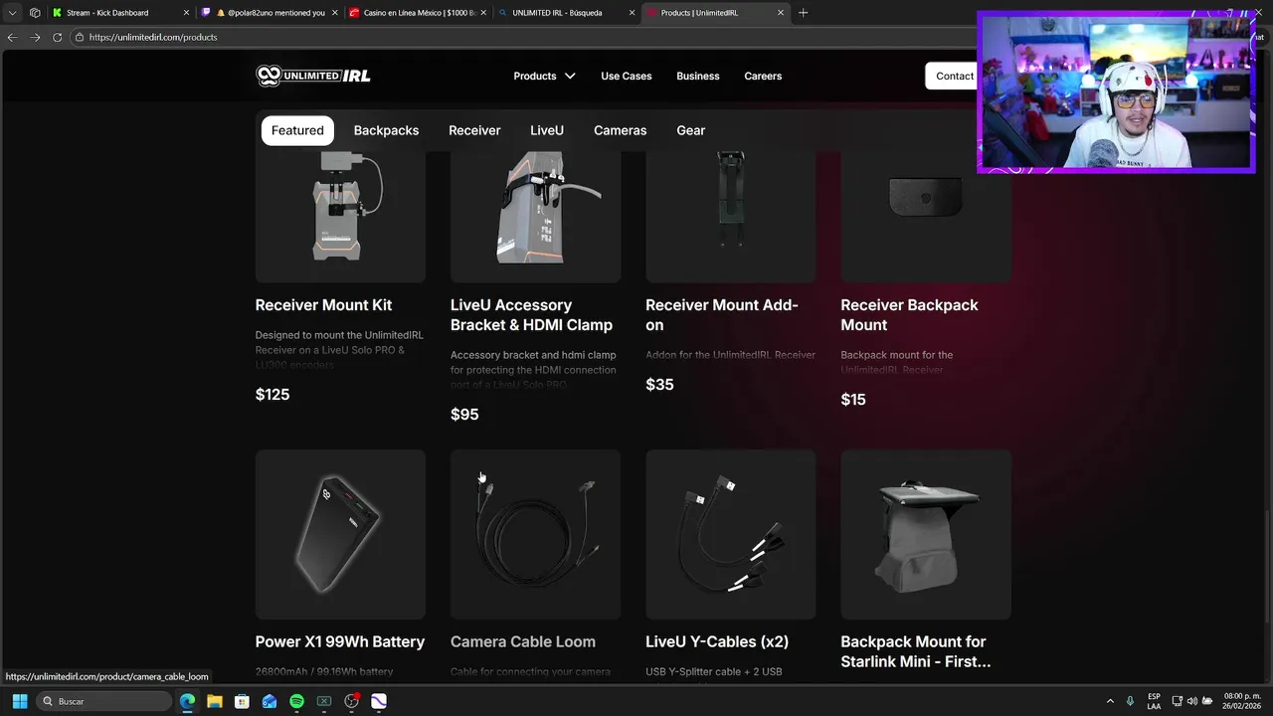Open LiveU Accessory Bracket product image
The width and height of the screenshot is (1273, 716).
pyautogui.click(x=535, y=216)
